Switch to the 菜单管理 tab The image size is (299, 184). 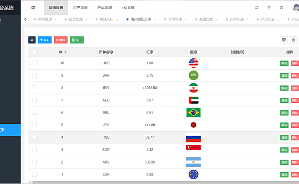pos(45,20)
